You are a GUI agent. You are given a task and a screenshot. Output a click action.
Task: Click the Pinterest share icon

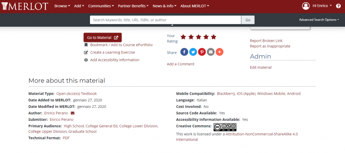[202, 52]
